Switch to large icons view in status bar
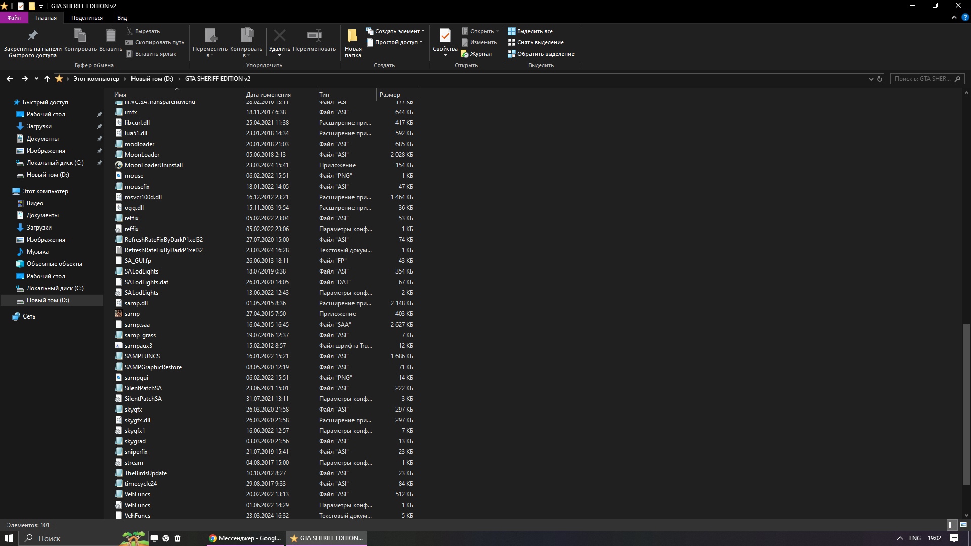The height and width of the screenshot is (546, 971). (963, 525)
